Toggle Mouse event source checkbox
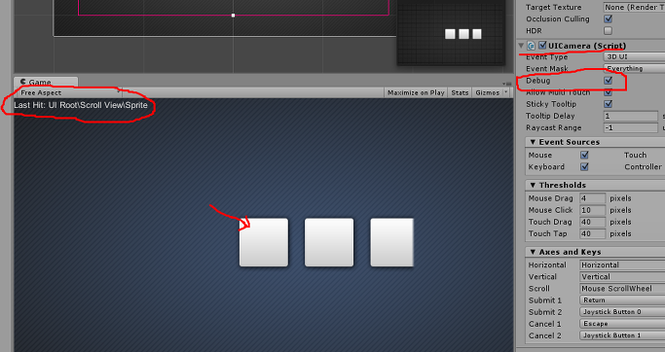The image size is (665, 352). [x=584, y=155]
